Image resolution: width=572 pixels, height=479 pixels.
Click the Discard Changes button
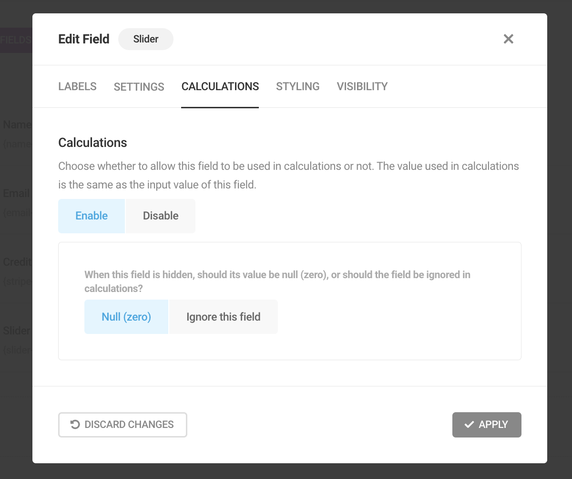click(x=123, y=425)
